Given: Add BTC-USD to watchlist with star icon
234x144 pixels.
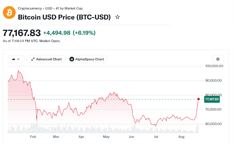Looking at the screenshot, I should pyautogui.click(x=117, y=17).
